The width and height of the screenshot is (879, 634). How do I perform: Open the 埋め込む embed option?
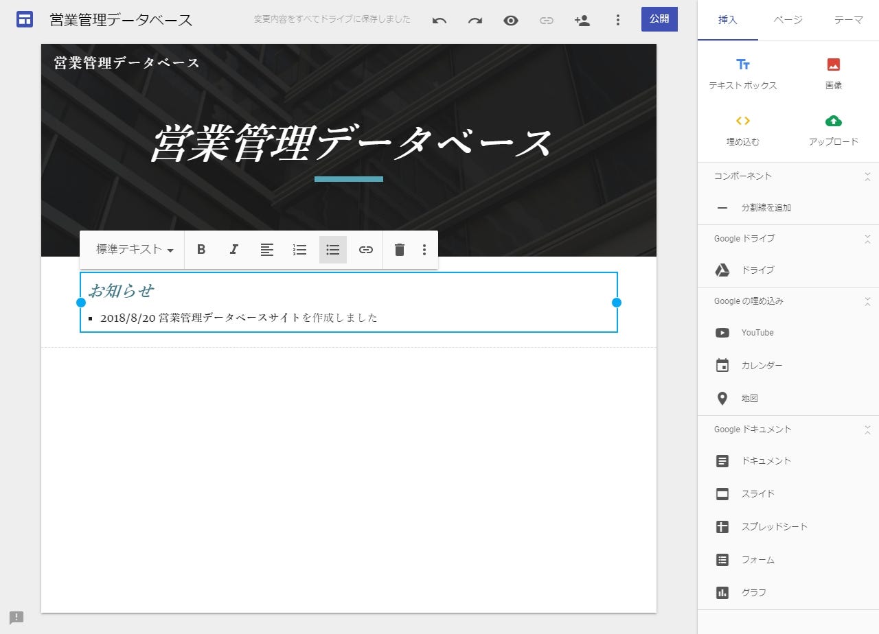coord(743,130)
